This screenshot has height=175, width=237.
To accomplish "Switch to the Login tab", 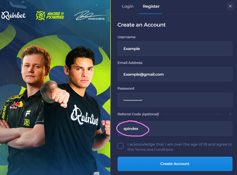I will (128, 6).
